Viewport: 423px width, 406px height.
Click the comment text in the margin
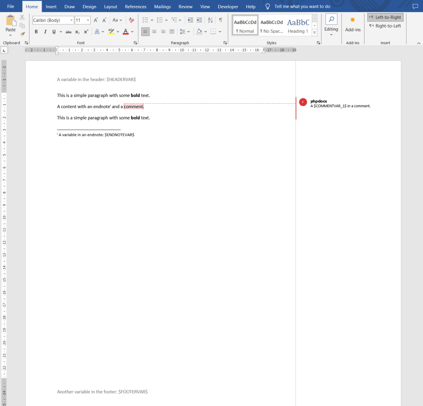tap(341, 106)
